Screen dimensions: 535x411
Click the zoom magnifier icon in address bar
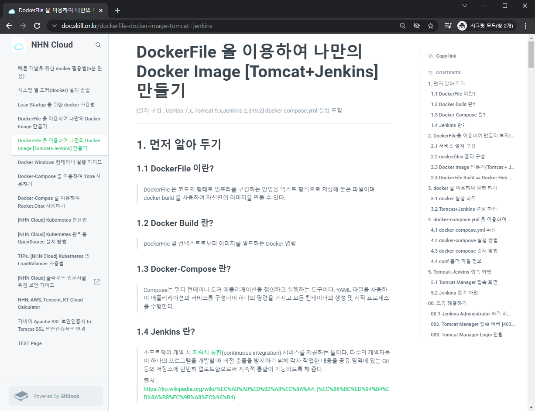pyautogui.click(x=403, y=26)
